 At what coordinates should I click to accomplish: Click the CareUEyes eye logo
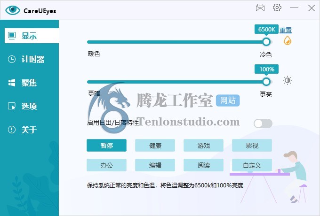pyautogui.click(x=13, y=10)
